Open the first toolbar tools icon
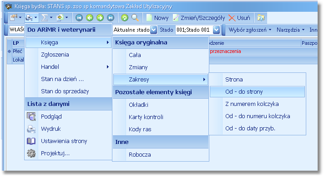 14,18
